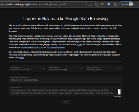Click the 'Laporkan Halaman ke Google Safe Browsing' heading
139x112 pixels.
point(66,19)
